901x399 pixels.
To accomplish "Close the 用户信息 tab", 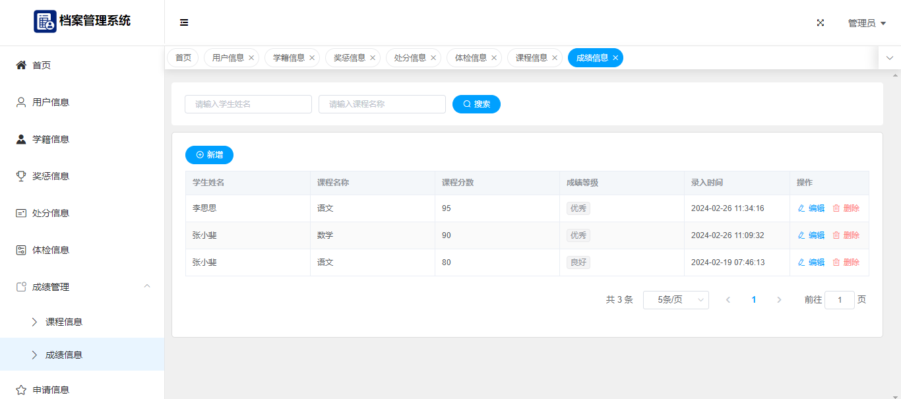I will coord(251,58).
